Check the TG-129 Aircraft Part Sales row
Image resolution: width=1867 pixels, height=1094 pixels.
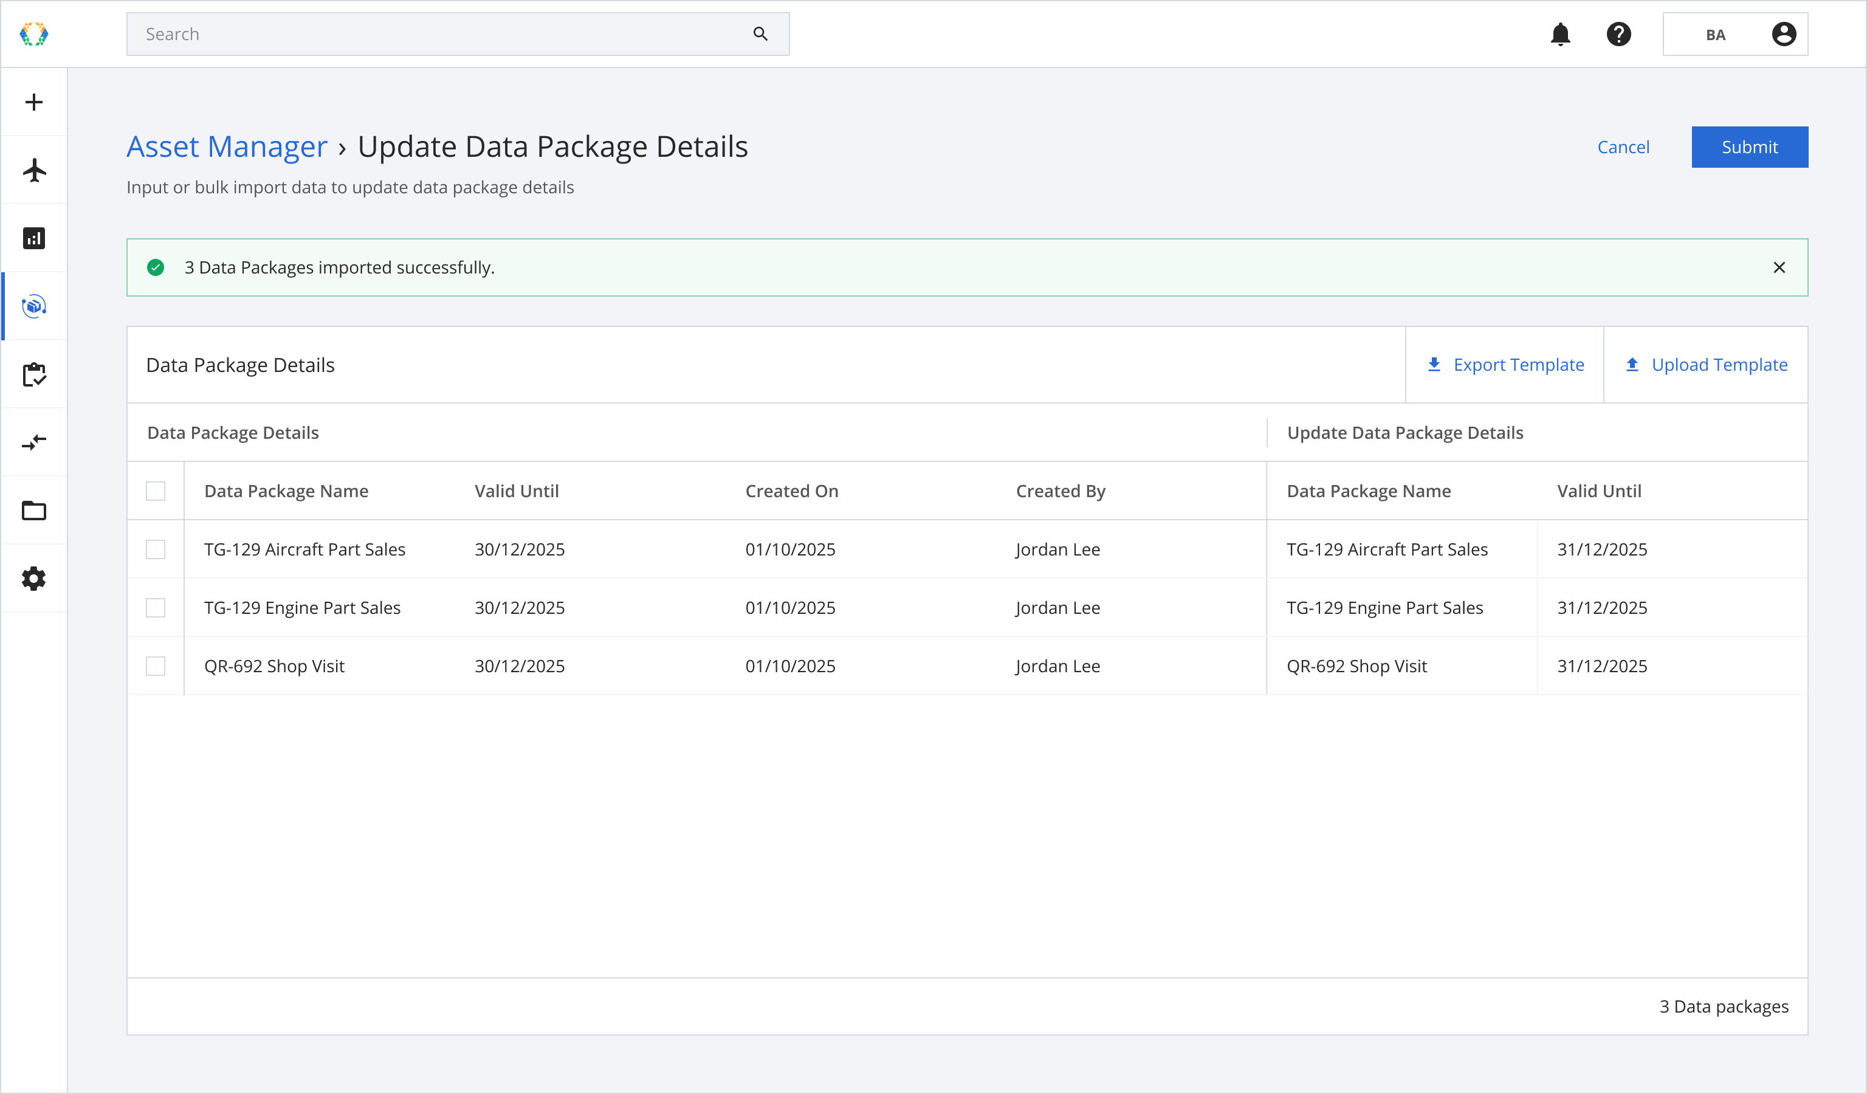[156, 549]
